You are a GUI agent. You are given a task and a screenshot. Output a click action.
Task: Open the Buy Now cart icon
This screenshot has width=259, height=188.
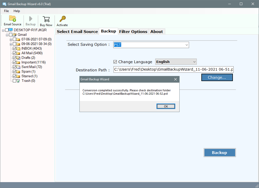[46, 19]
